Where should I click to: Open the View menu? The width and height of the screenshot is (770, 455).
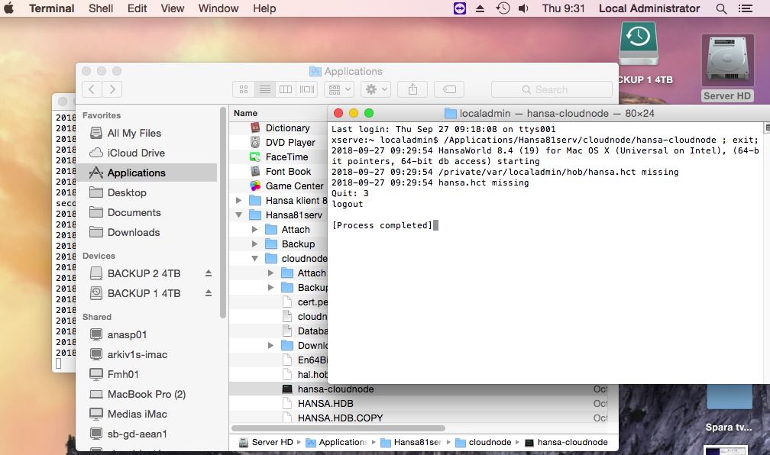click(x=173, y=8)
